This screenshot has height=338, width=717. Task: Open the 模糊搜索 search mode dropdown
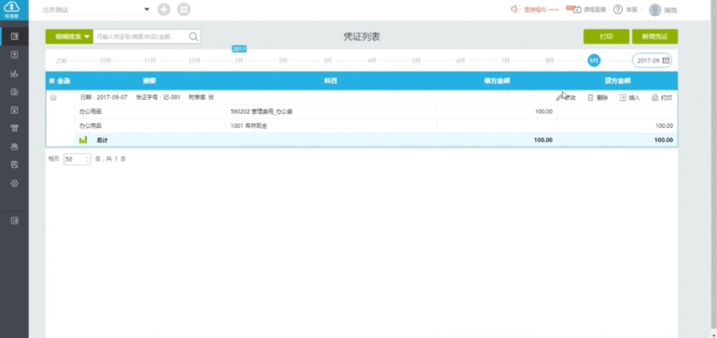(x=69, y=36)
